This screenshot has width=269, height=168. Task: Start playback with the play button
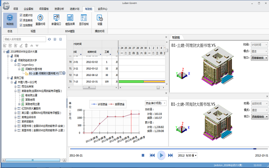point(161,155)
